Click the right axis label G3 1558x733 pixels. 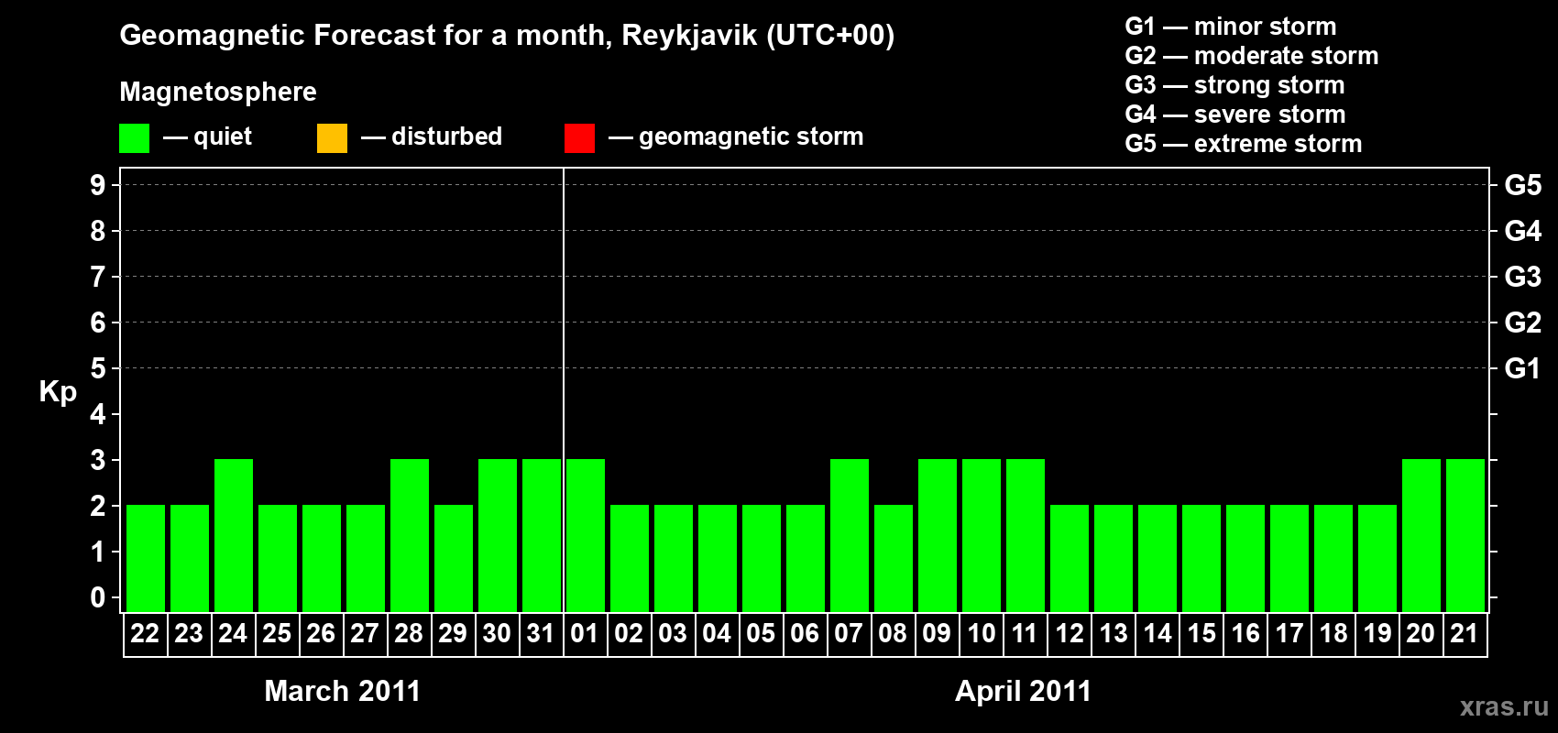(x=1522, y=277)
